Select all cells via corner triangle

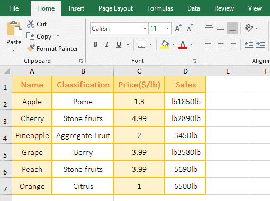pos(7,71)
